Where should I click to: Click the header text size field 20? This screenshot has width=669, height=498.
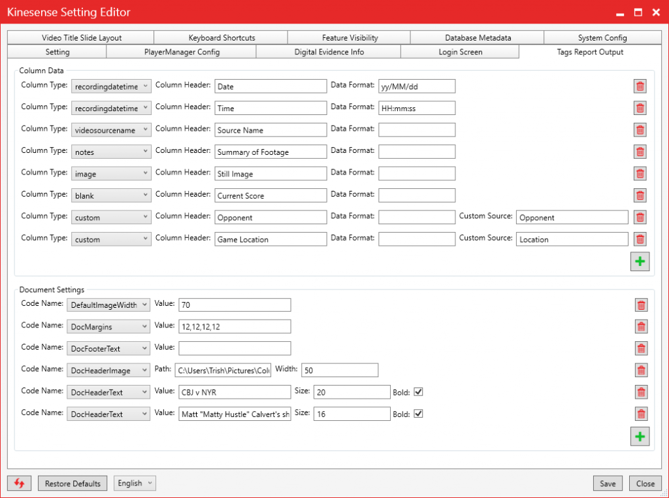coord(352,391)
